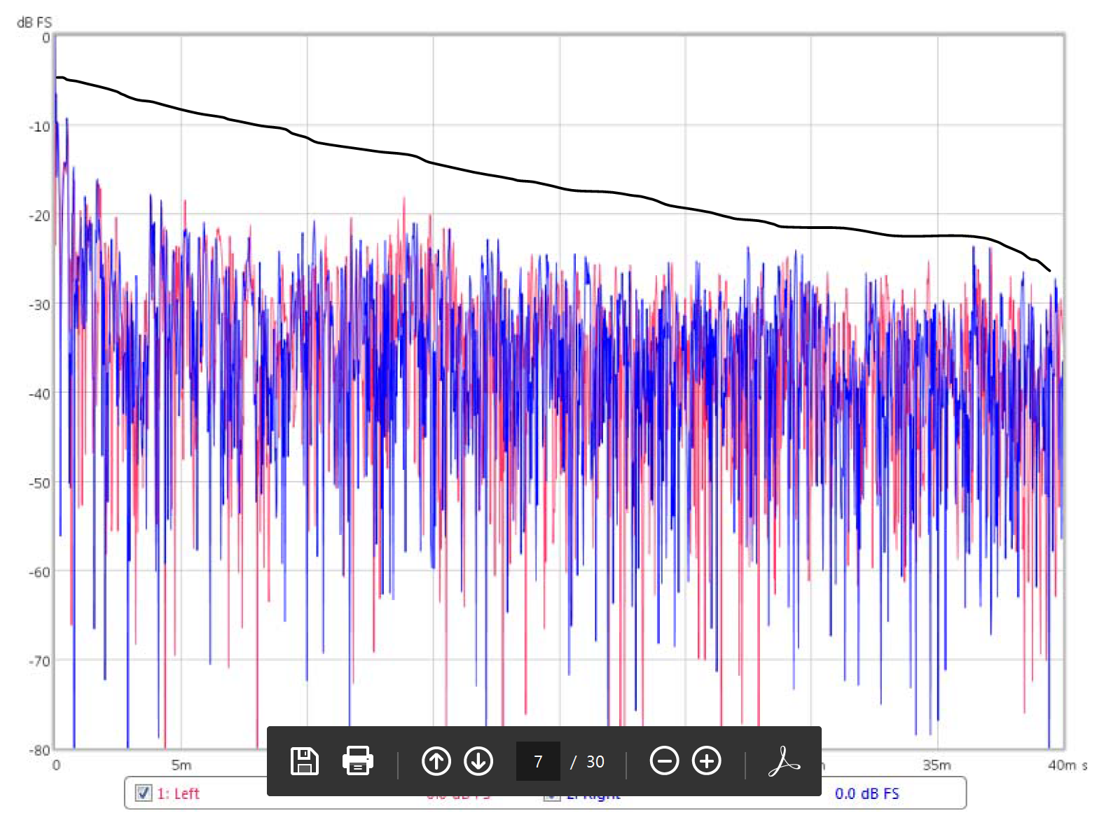
Task: Go to the previous page with the up arrow
Action: [x=436, y=761]
